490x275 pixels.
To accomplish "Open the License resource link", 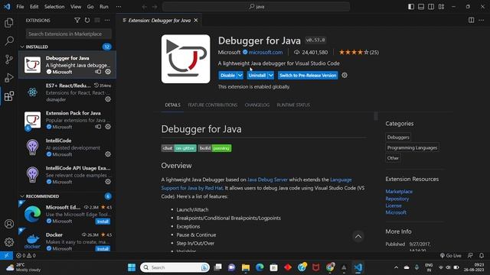I will click(x=393, y=205).
